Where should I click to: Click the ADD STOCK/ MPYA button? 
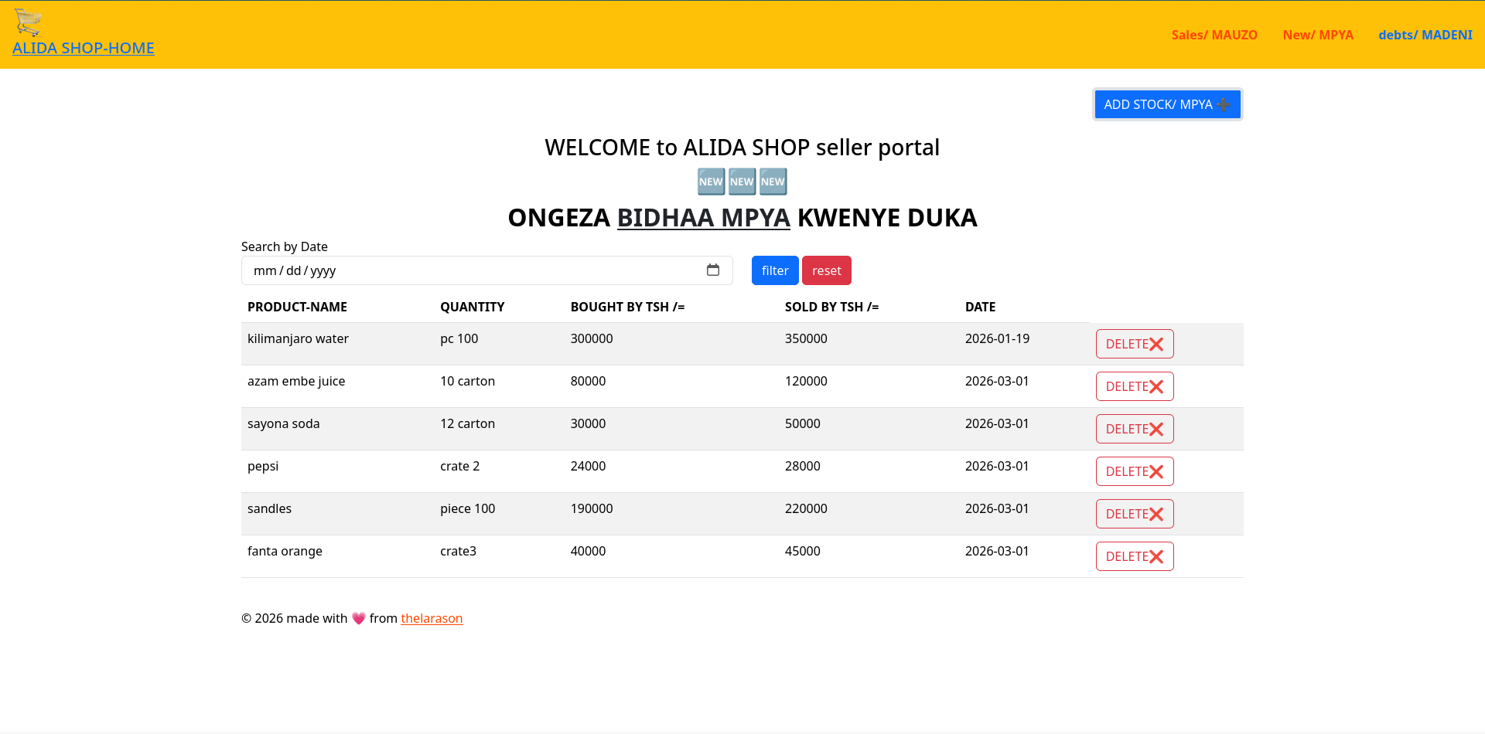pyautogui.click(x=1166, y=104)
